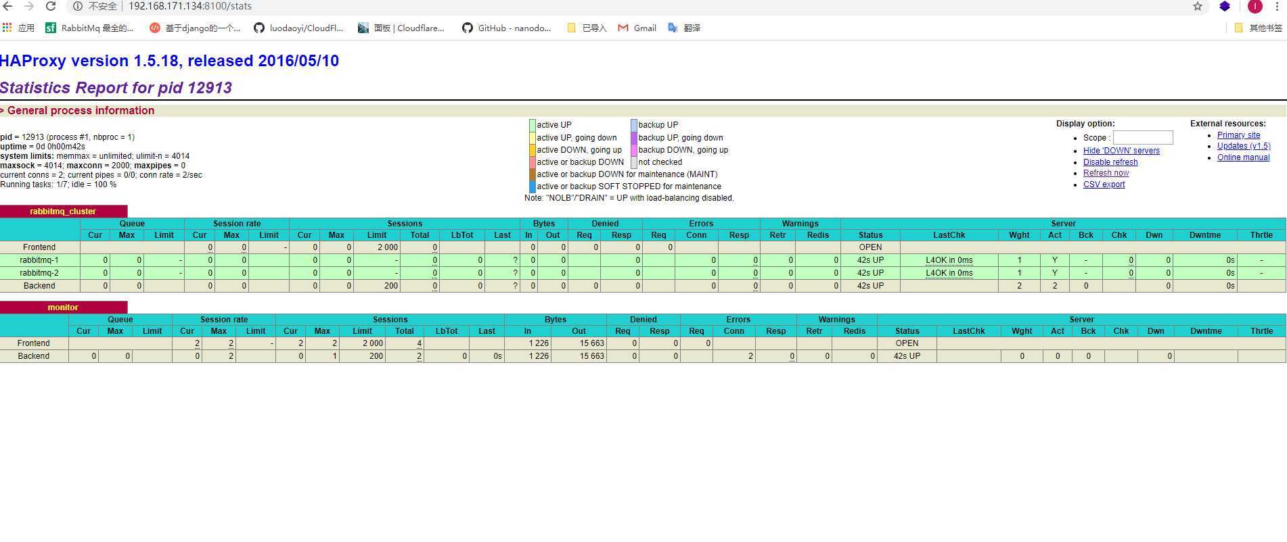
Task: Click the address bar URL
Action: point(190,6)
